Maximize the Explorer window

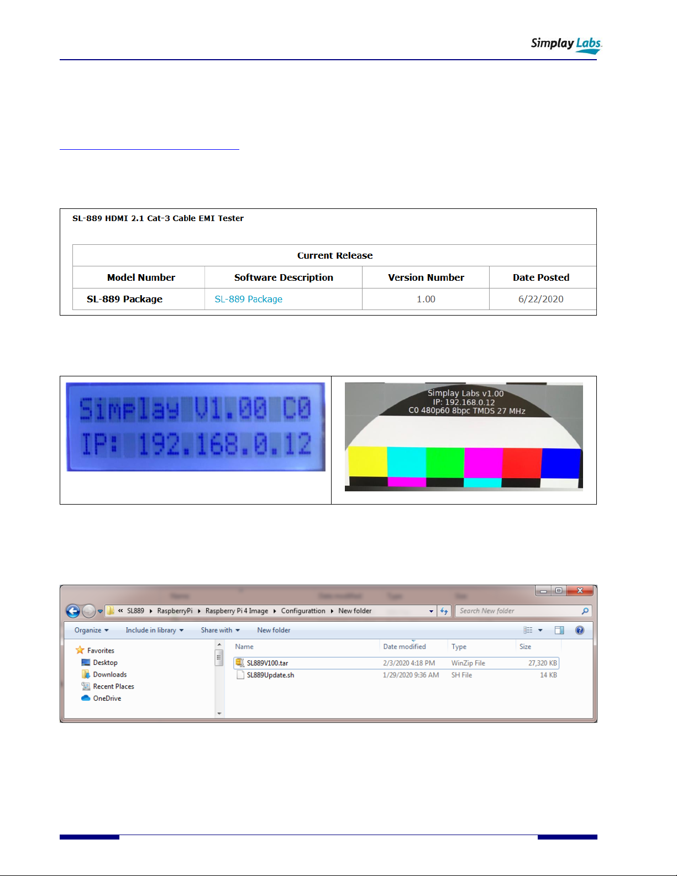559,591
